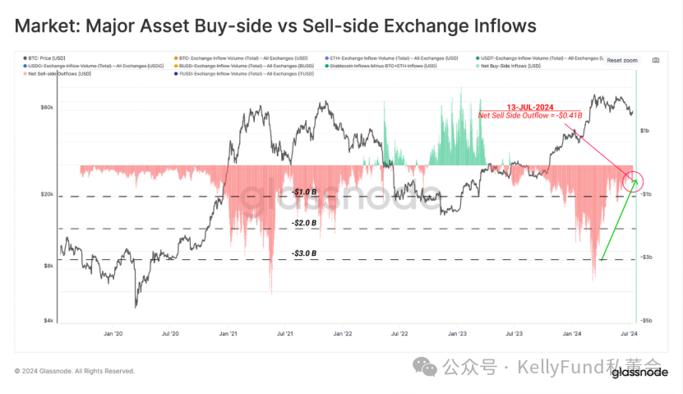The image size is (683, 394).
Task: Toggle the Net Sell-side Outflows legend entry
Action: [57, 74]
